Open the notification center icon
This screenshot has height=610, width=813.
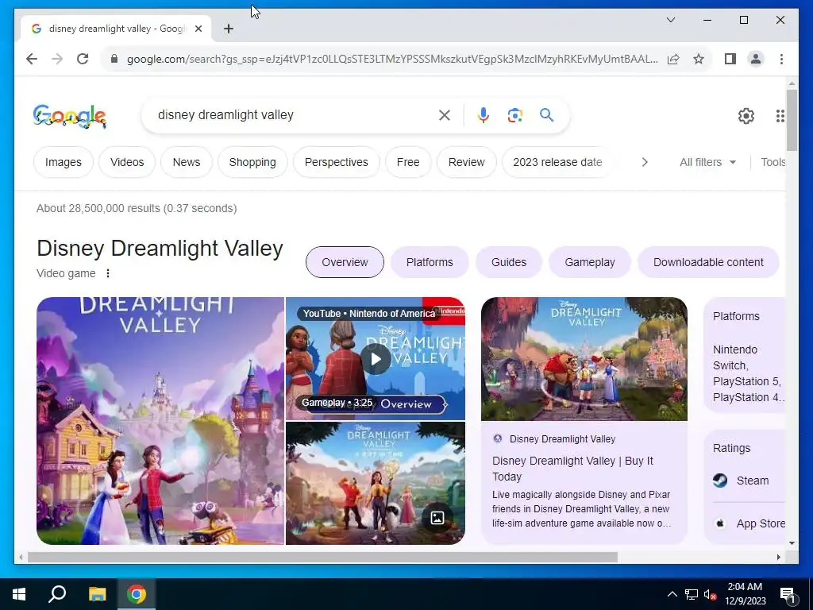pos(788,596)
